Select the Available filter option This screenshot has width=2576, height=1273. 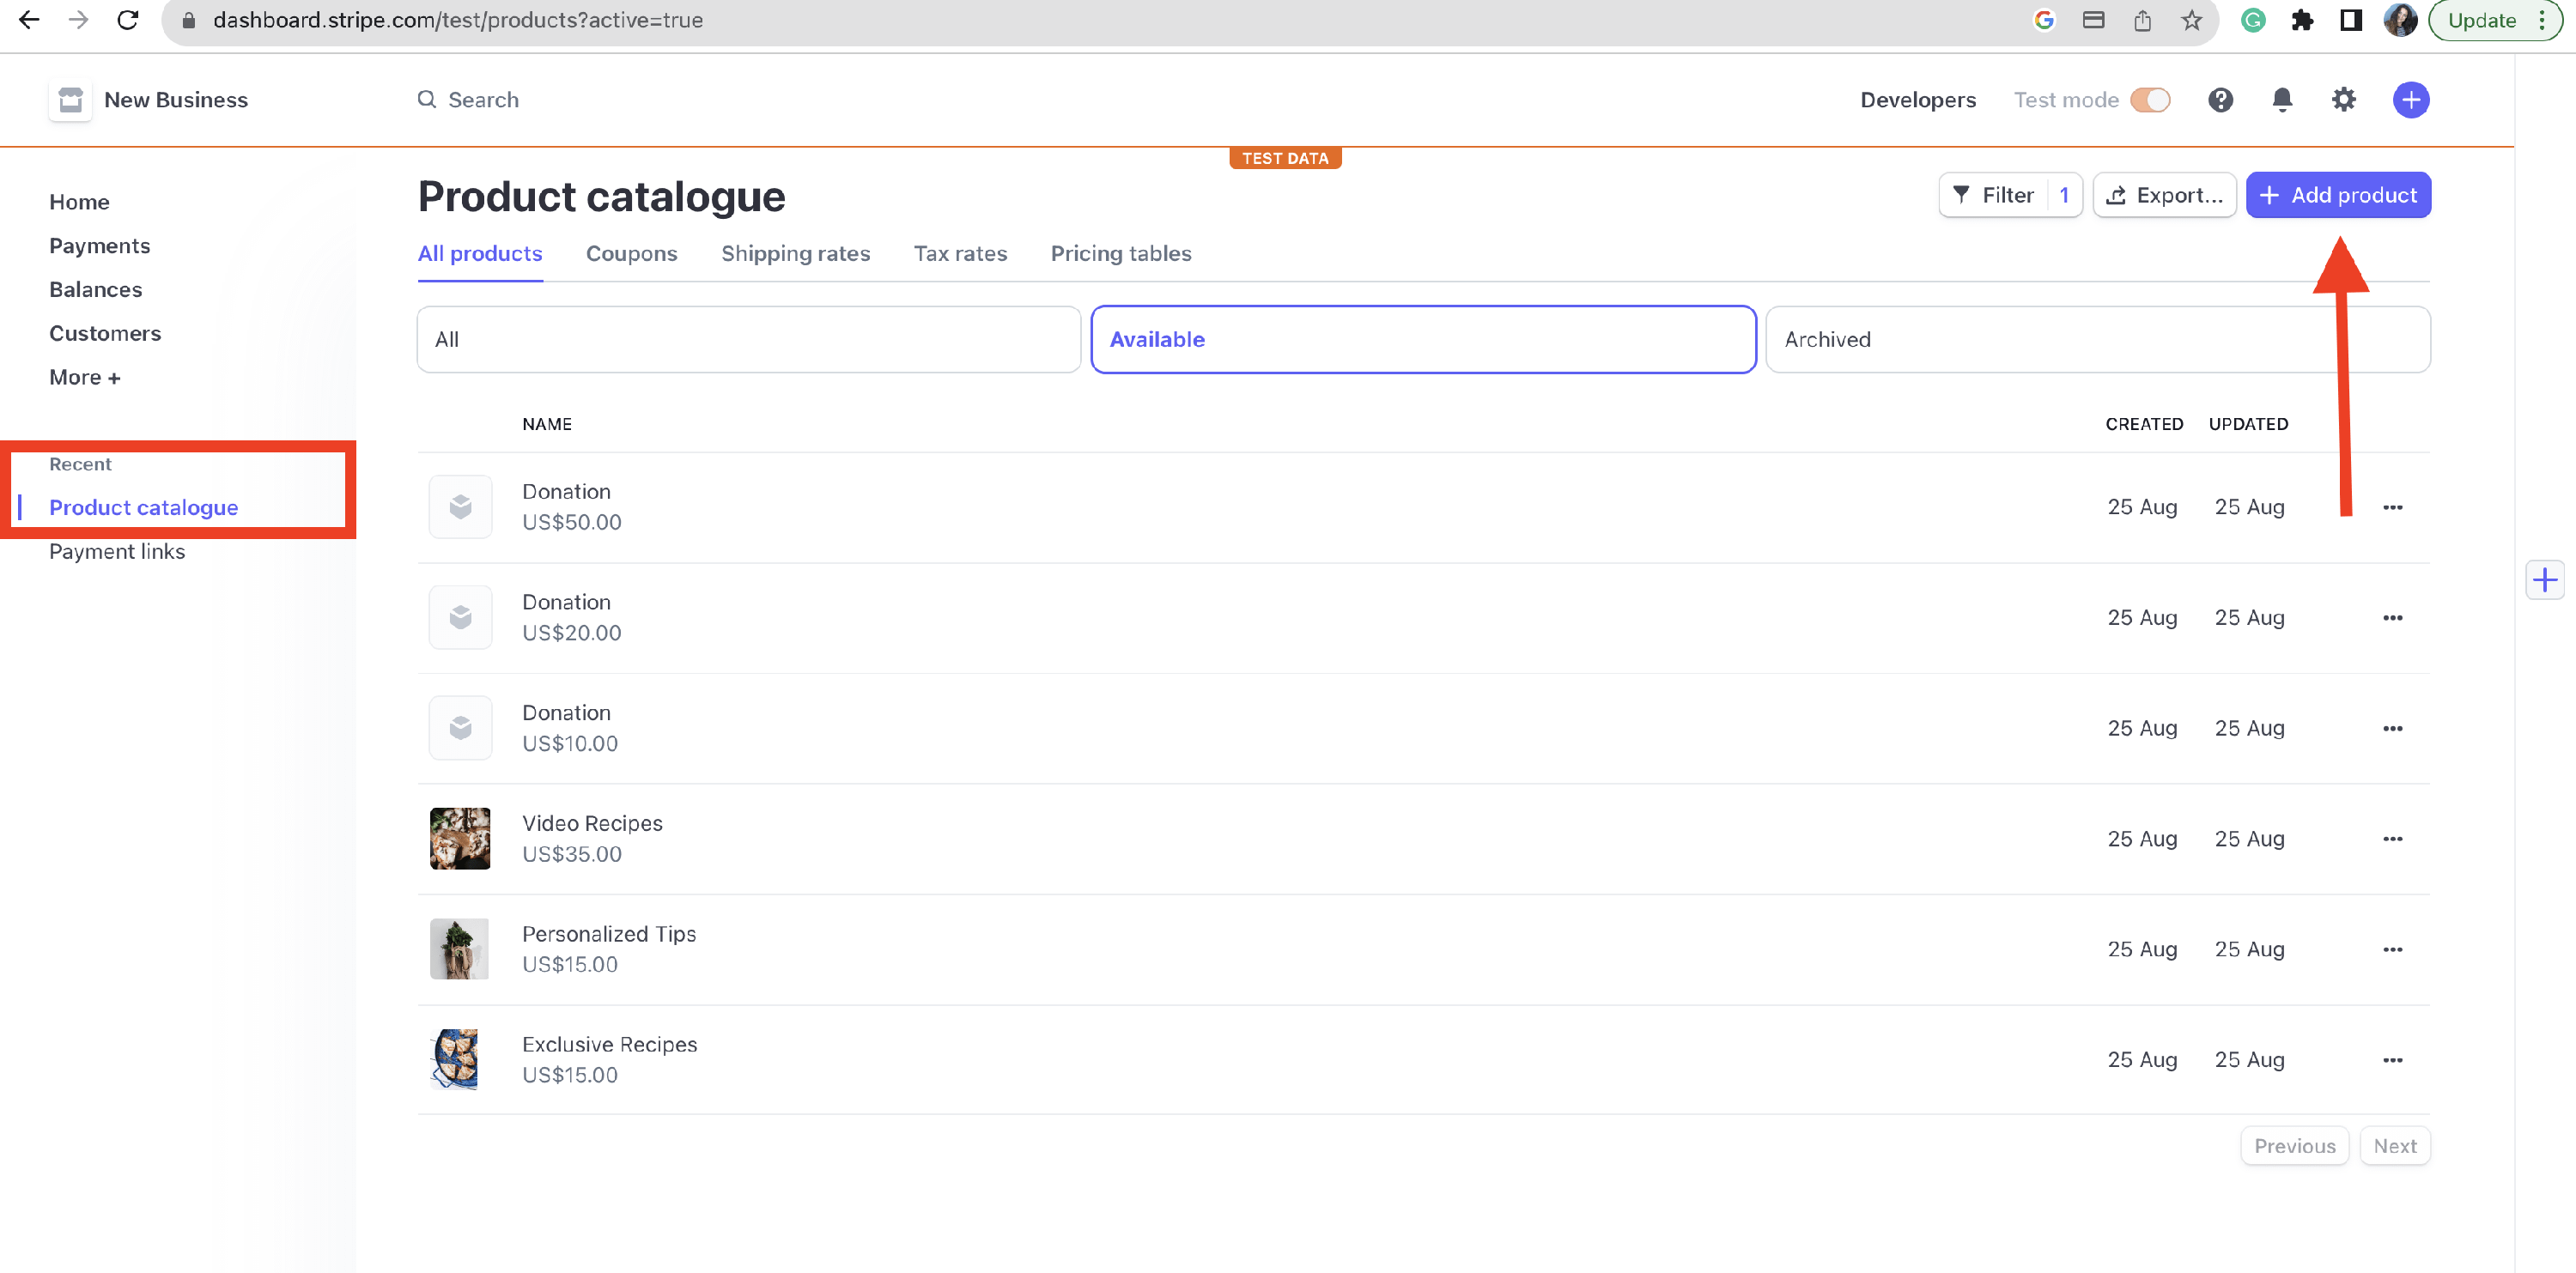[1422, 340]
